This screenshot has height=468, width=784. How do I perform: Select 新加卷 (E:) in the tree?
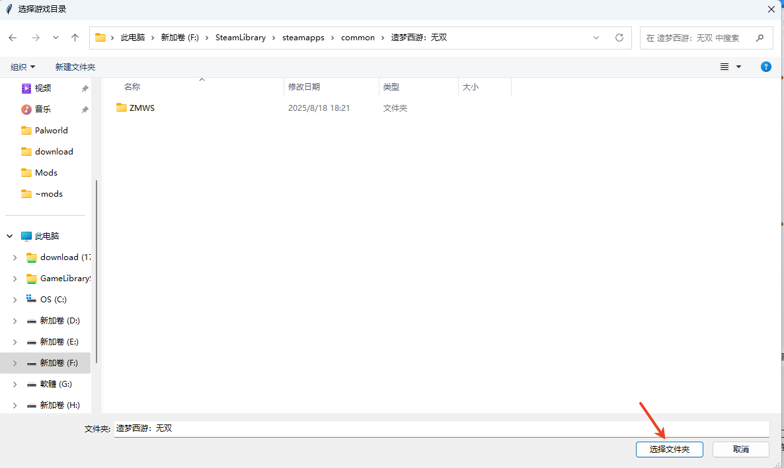tap(59, 342)
